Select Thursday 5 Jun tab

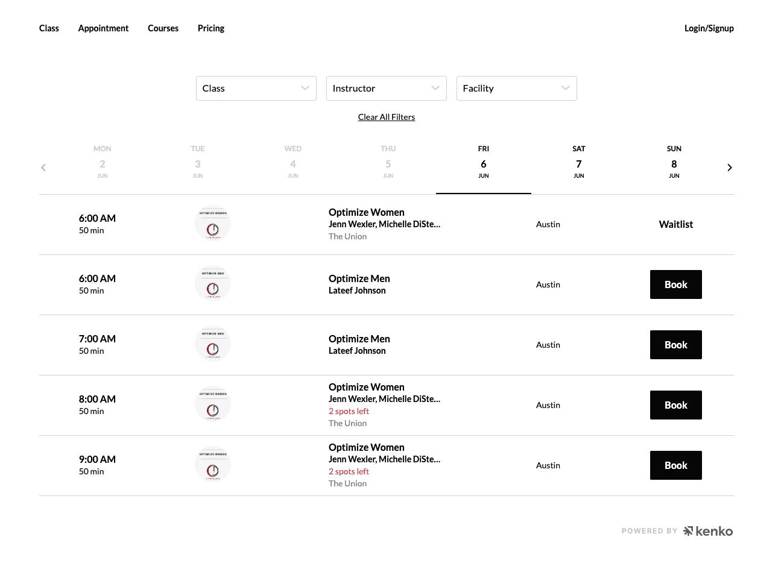click(388, 163)
